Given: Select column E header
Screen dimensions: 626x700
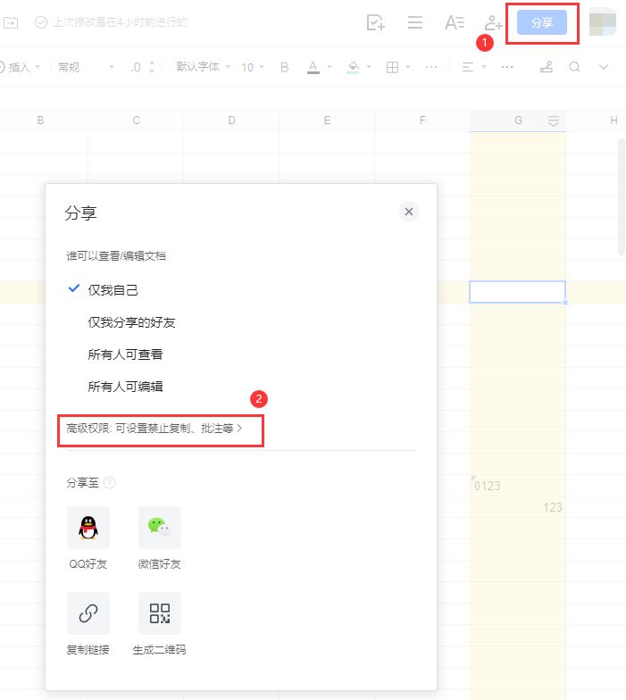Looking at the screenshot, I should [x=327, y=120].
